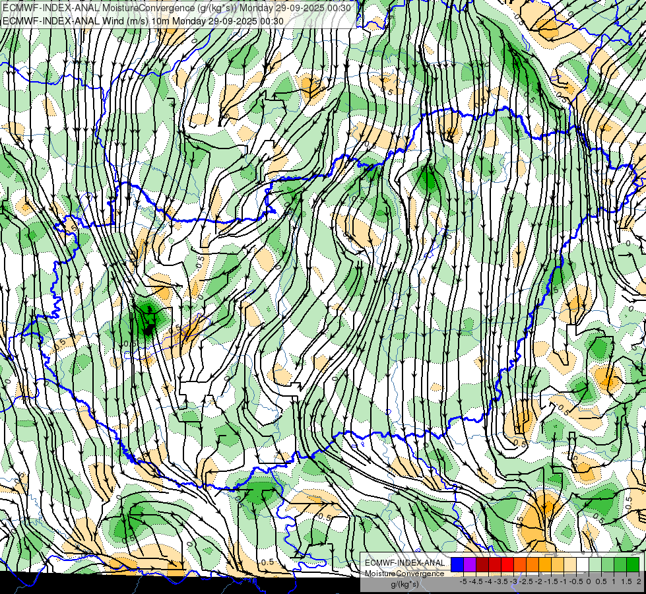Click the legend's MoistureConvergence label
Screen dimensions: 646x594
(x=404, y=574)
